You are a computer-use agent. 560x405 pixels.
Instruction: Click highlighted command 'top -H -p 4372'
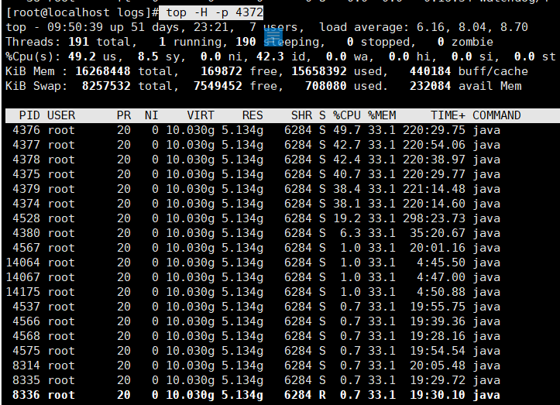211,12
